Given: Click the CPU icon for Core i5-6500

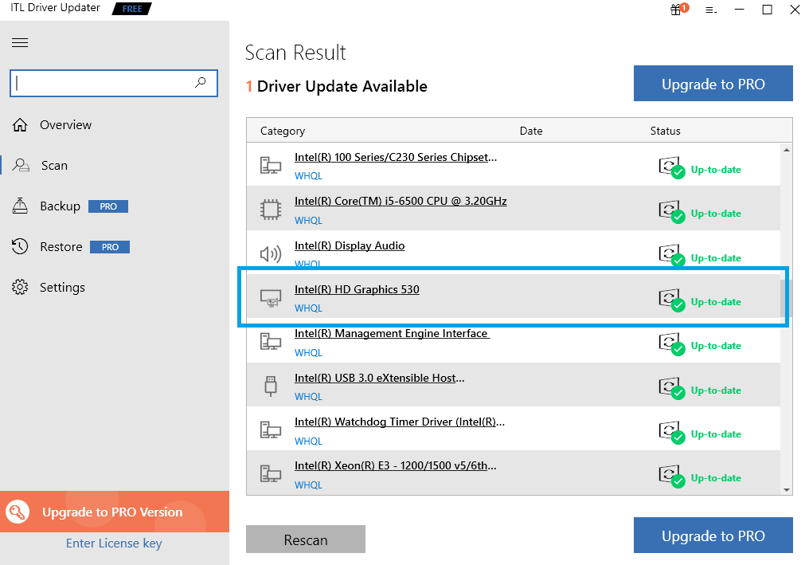Looking at the screenshot, I should click(271, 210).
